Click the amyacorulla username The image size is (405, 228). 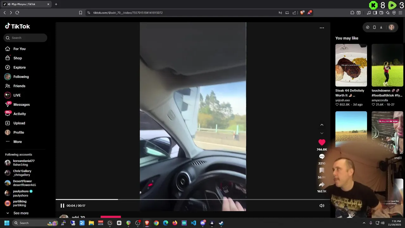pyautogui.click(x=380, y=100)
